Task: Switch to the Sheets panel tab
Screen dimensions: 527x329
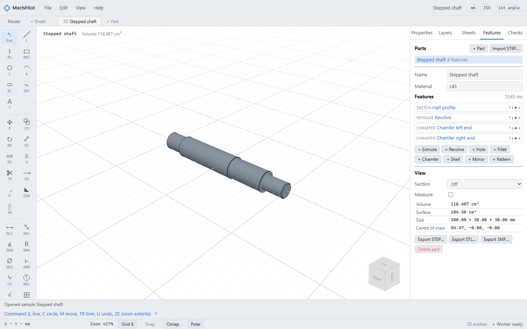Action: (468, 33)
